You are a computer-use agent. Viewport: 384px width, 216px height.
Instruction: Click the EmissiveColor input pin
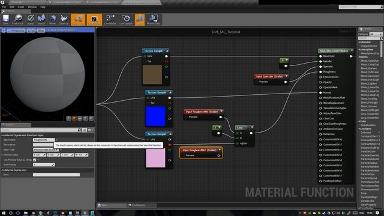point(321,77)
